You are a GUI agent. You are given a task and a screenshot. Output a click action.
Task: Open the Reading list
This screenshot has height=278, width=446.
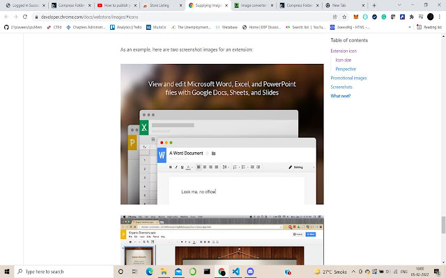point(429,27)
